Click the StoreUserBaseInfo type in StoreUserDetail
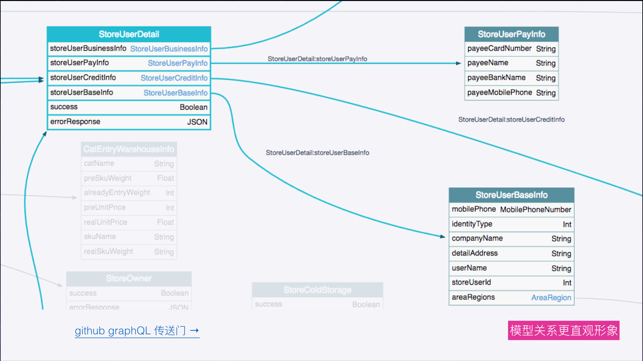The height and width of the screenshot is (361, 643). click(x=175, y=93)
